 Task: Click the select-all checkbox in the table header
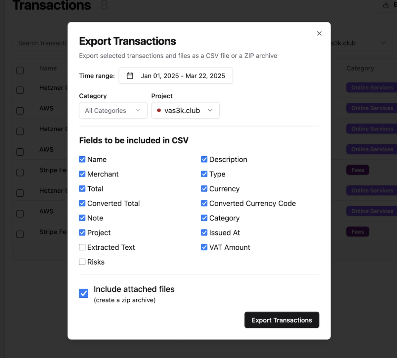20,70
